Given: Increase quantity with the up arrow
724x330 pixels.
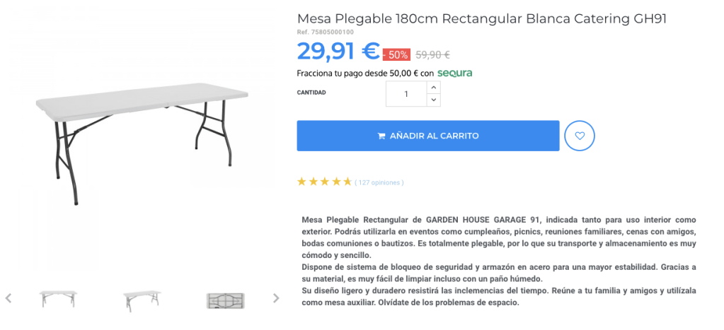Looking at the screenshot, I should (x=433, y=87).
